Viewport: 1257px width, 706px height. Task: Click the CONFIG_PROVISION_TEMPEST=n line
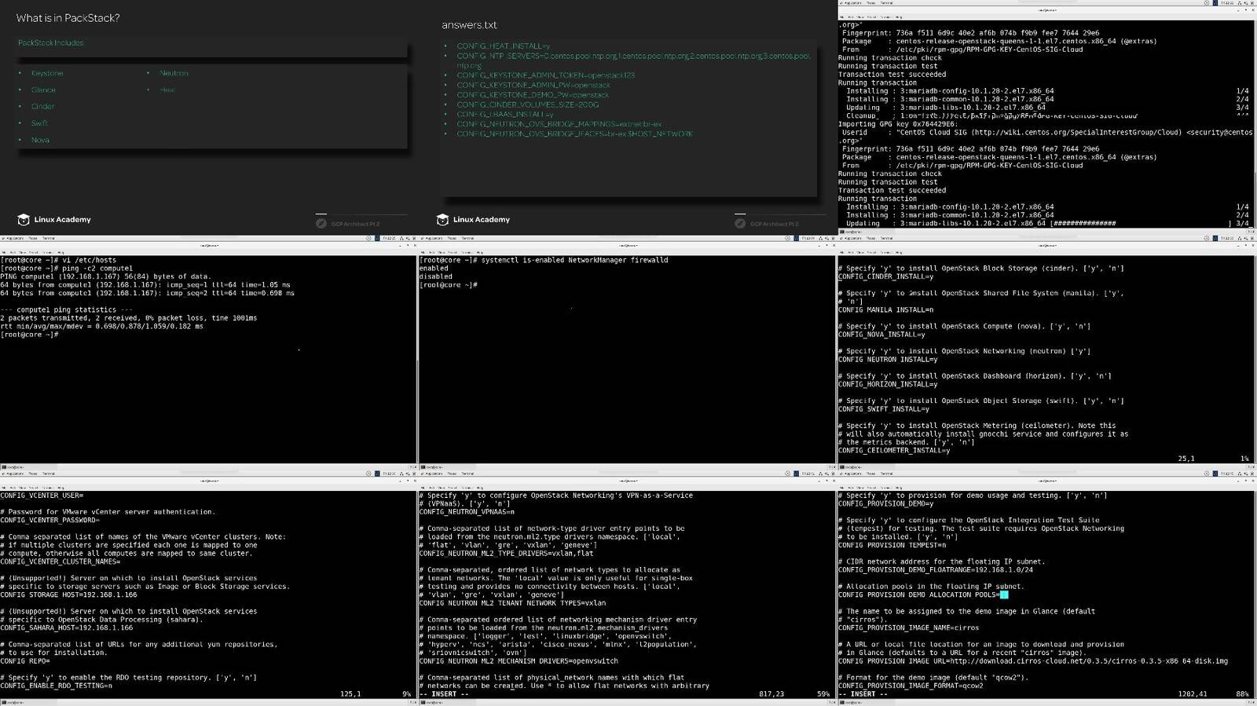point(892,545)
